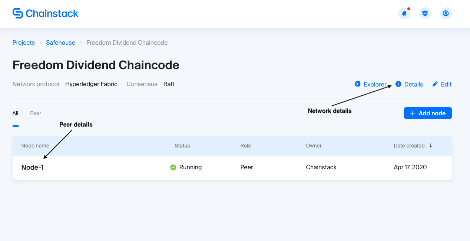Open the Safehouse breadcrumb link

60,43
